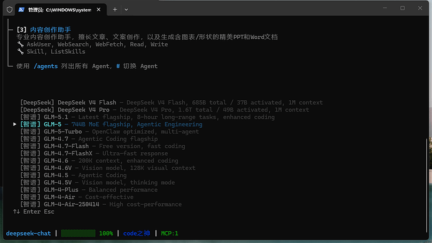Screen dimensions: 432x243
Task: Click the shield icon in the title bar
Action: tap(9, 9)
